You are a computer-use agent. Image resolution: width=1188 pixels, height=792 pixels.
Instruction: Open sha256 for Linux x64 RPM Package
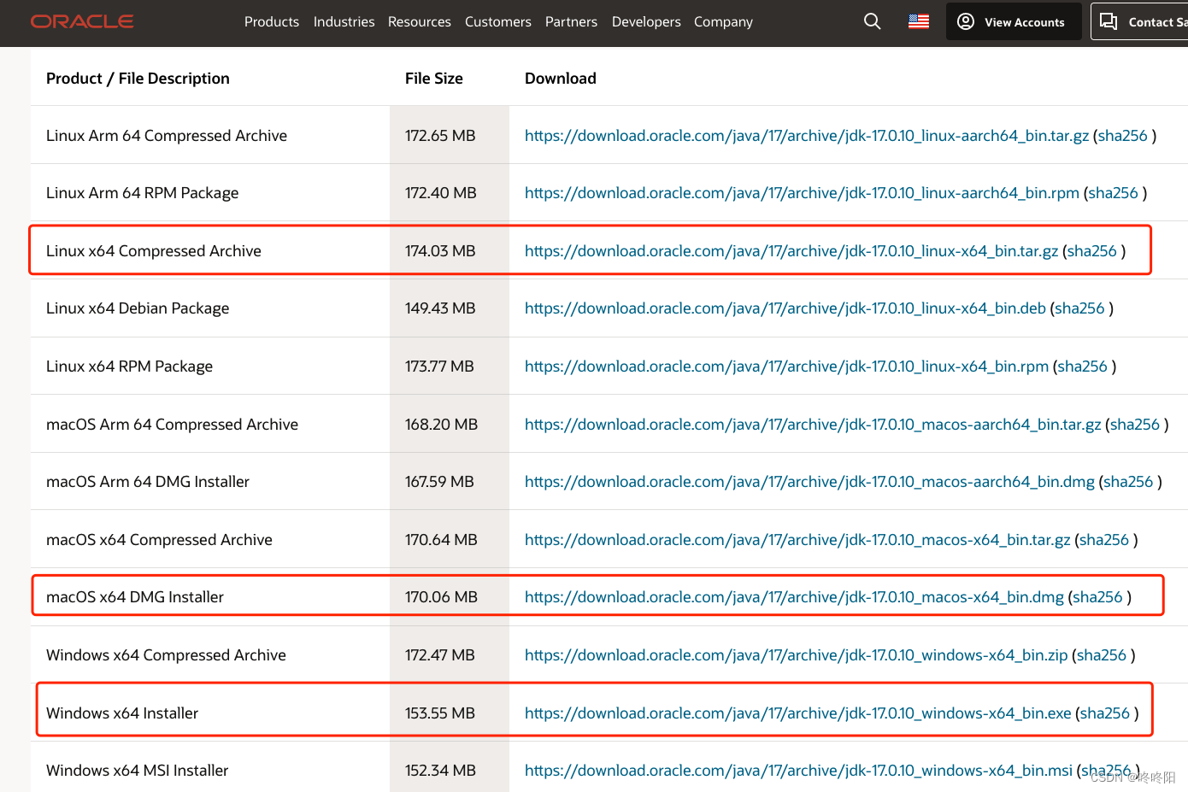tap(1083, 367)
